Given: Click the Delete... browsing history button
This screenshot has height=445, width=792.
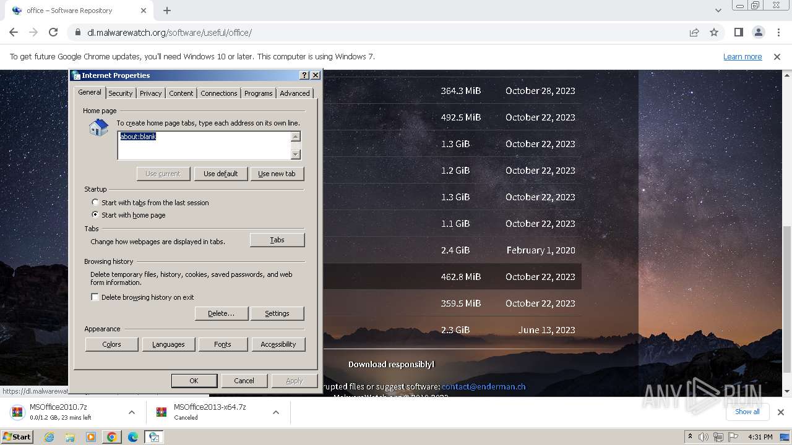Looking at the screenshot, I should click(x=221, y=313).
